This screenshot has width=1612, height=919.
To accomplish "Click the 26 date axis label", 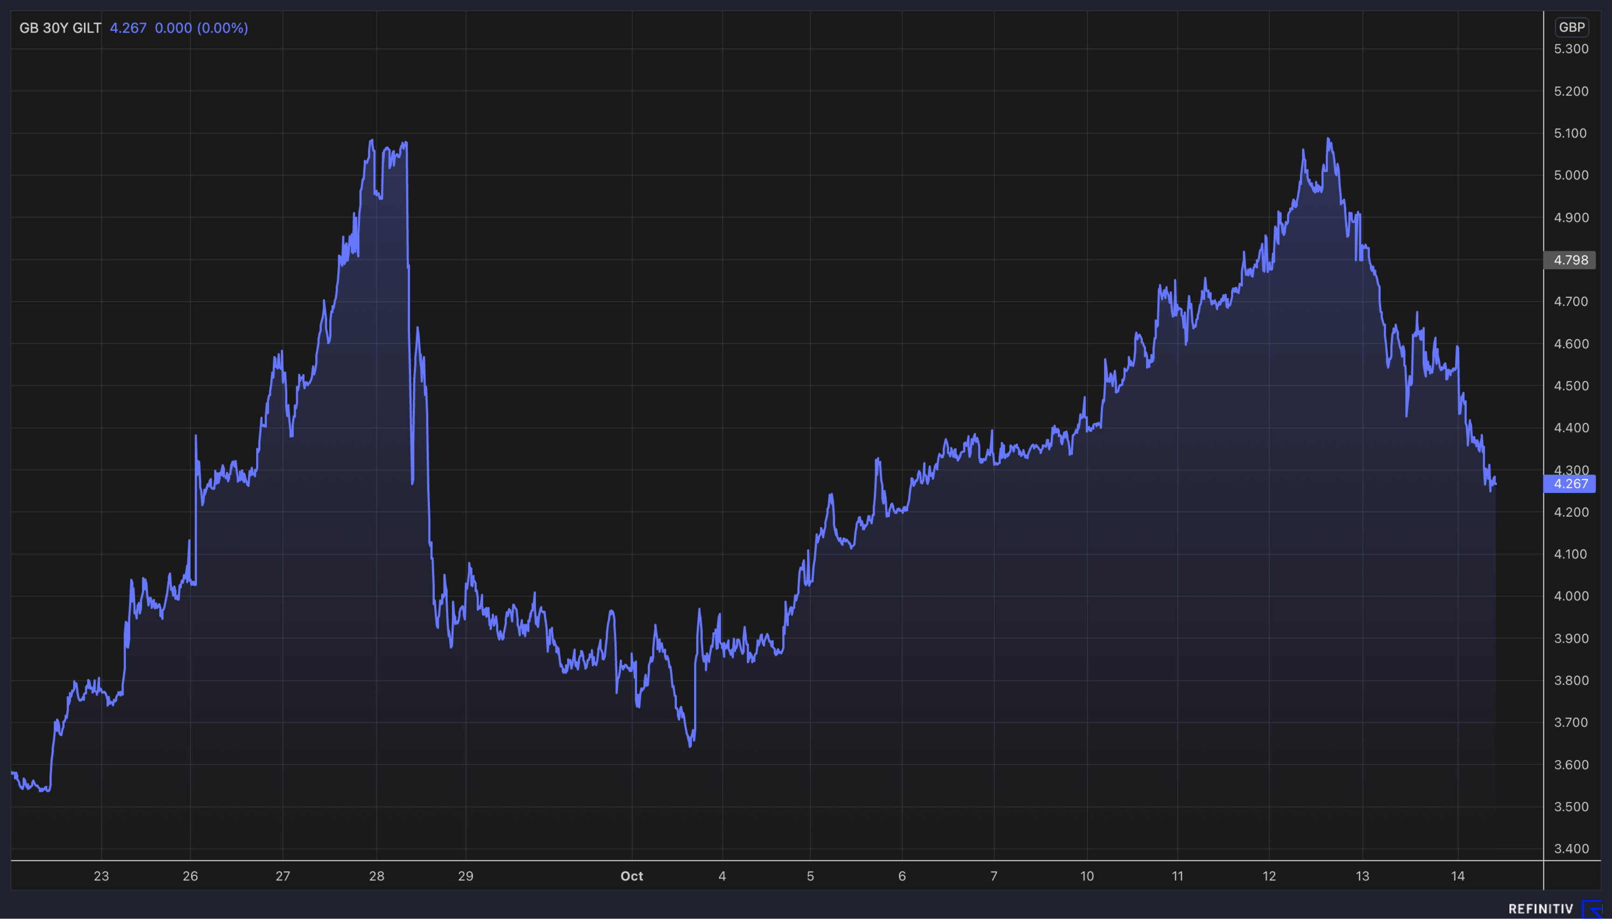I will click(190, 876).
